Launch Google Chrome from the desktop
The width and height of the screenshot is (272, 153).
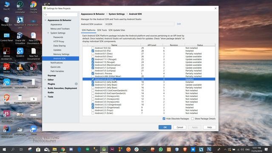coord(34,7)
